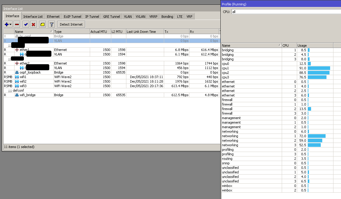The image size is (341, 199).
Task: Open the GRE Tunnel tab
Action: [111, 17]
